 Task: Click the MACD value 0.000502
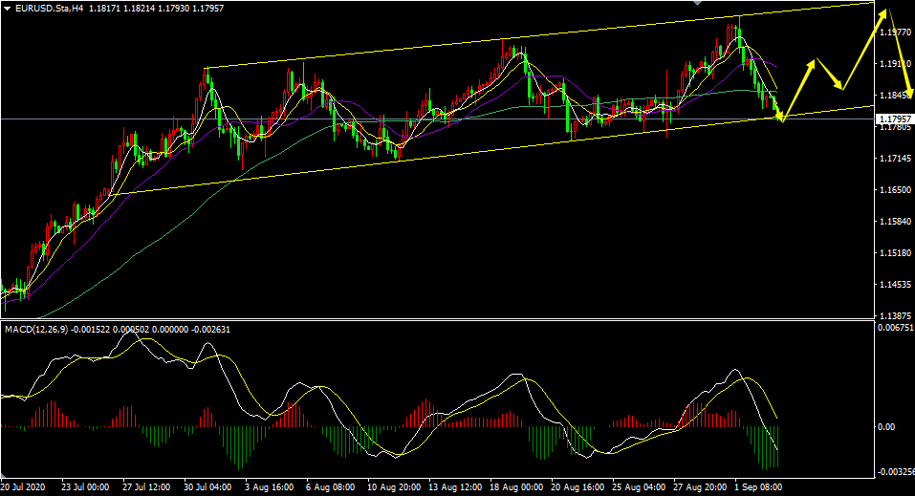[131, 330]
